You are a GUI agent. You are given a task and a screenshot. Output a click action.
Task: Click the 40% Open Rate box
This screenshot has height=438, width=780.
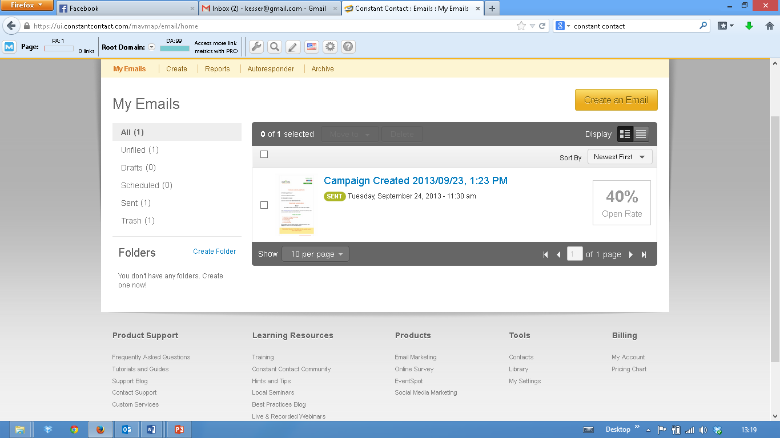point(622,202)
